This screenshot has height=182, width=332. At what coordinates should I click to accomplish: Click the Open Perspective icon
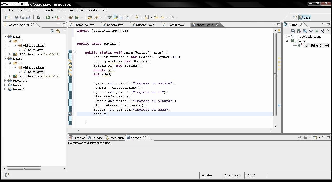click(x=295, y=18)
